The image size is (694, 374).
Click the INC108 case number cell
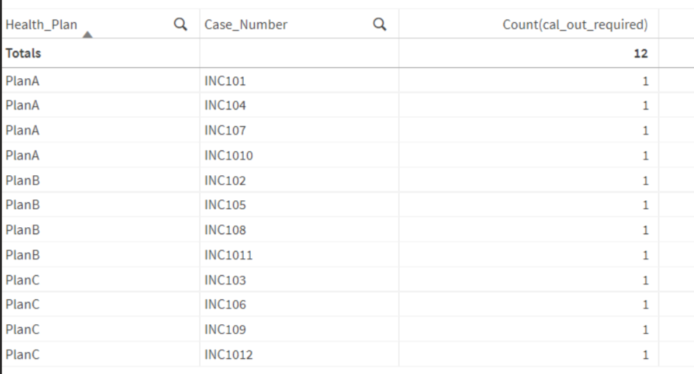point(225,230)
